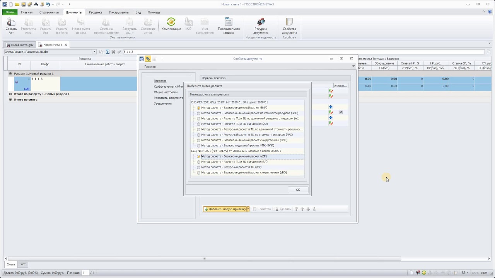Screen dimensions: 495x278
Task: Click the save icon in quick access toolbar
Action: point(24,4)
